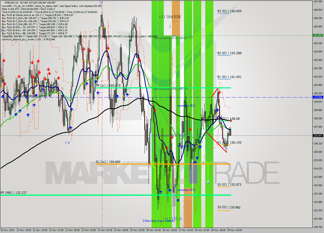Click the PP (w) | 160.719 weekly pivot label
The width and height of the screenshot is (324, 233).
click(x=108, y=86)
